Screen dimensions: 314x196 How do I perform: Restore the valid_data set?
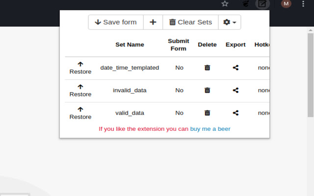pos(80,113)
